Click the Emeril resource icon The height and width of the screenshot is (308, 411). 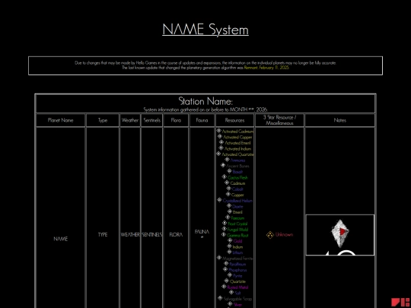tap(230, 211)
